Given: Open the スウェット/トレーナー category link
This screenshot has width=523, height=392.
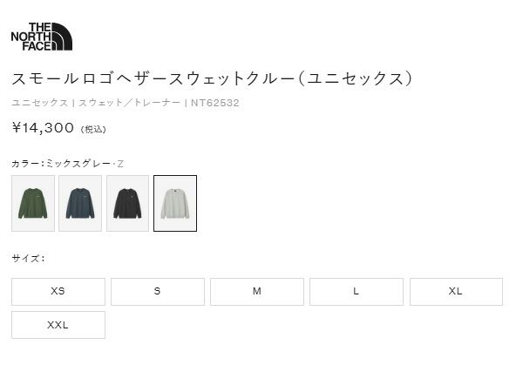Looking at the screenshot, I should pos(129,103).
